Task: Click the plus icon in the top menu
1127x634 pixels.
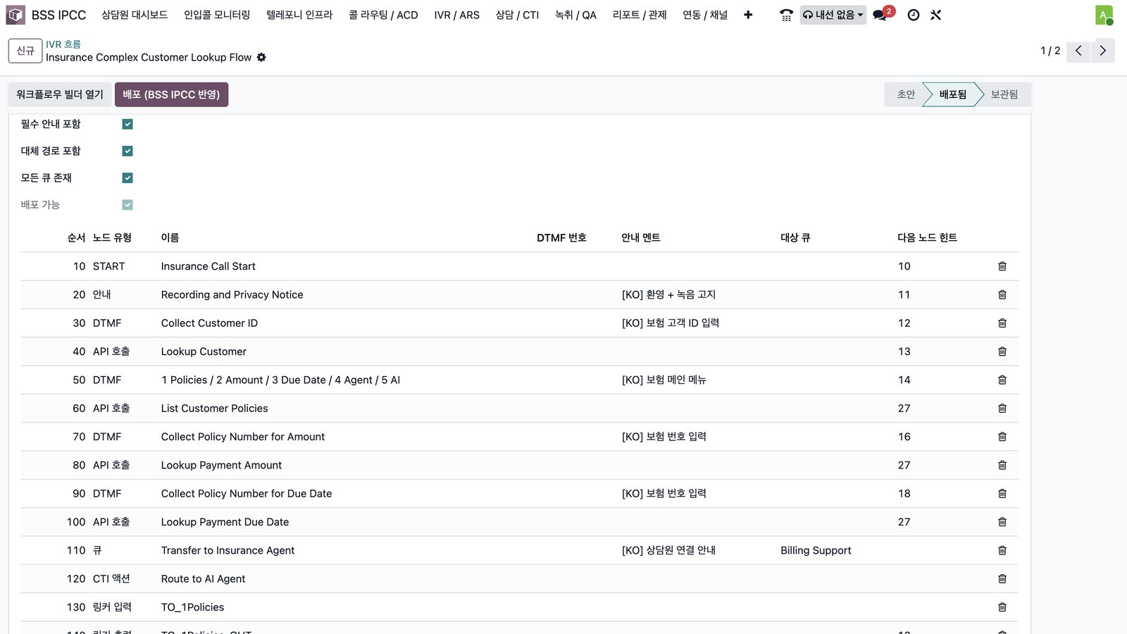Action: tap(748, 15)
